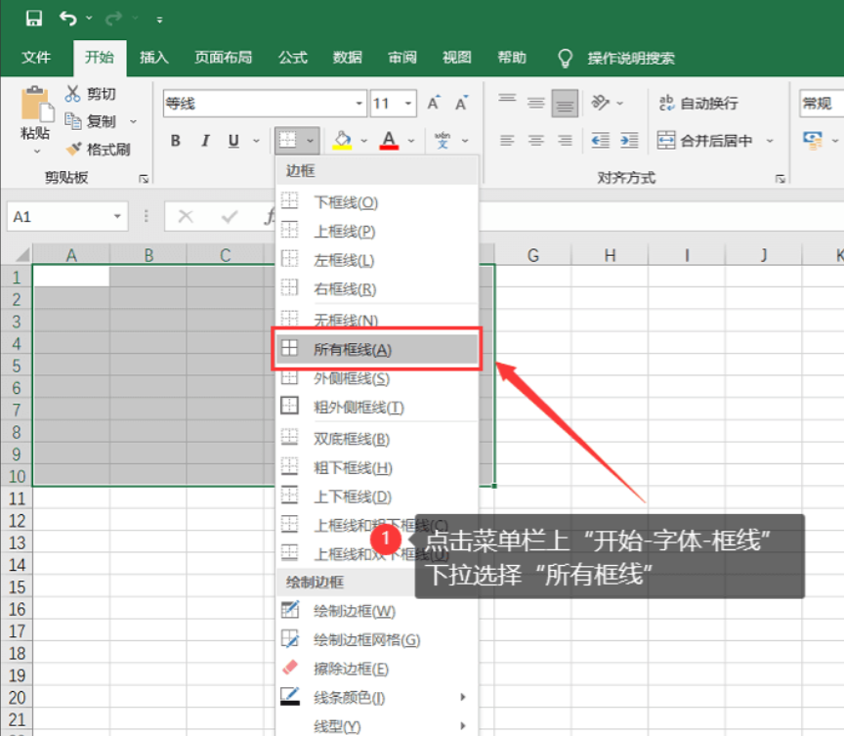The width and height of the screenshot is (844, 736).
Task: Open the 常规 number format box
Action: point(822,104)
